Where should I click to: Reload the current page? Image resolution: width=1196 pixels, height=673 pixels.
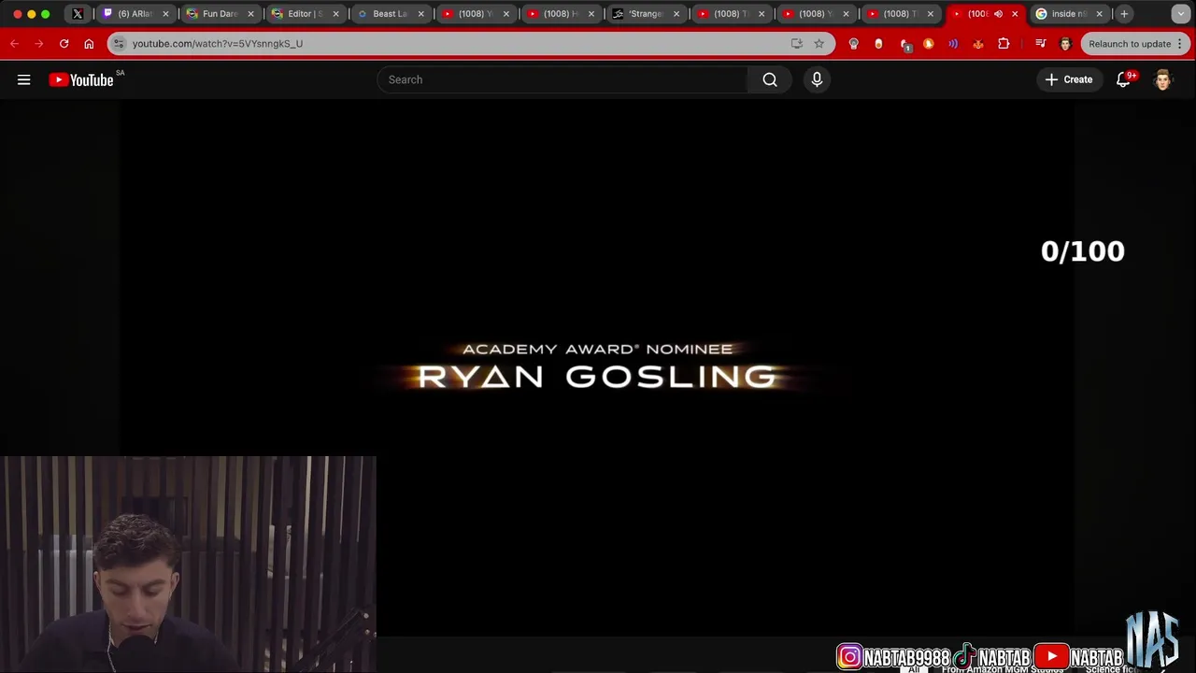point(64,44)
